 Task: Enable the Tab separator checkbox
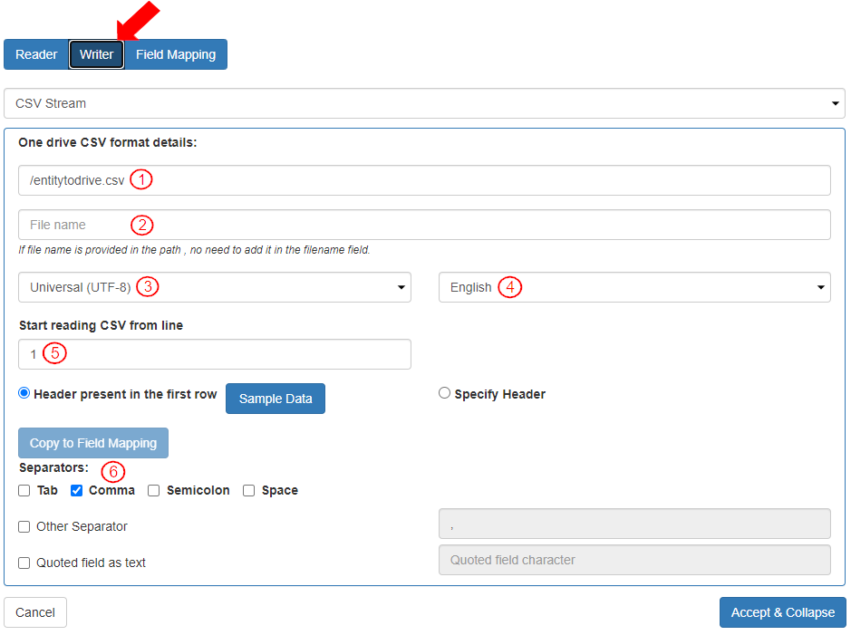(24, 491)
